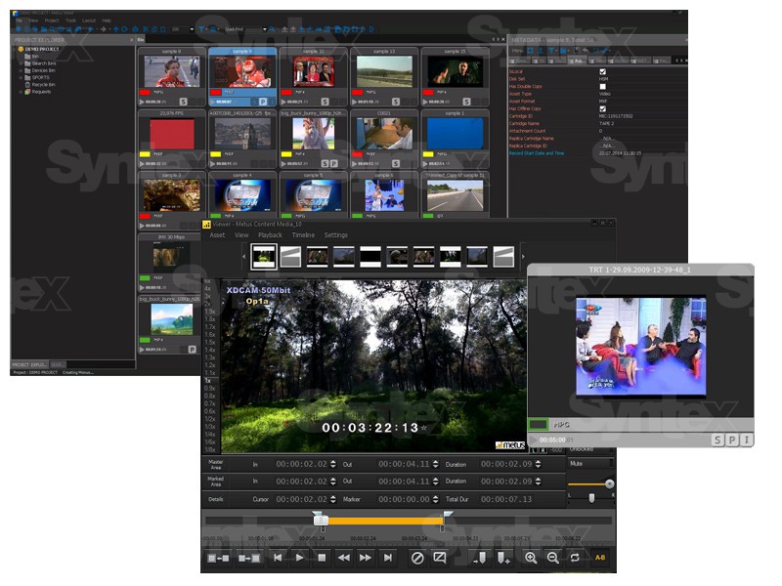Uncheck the Has Offline Copy checkbox
The image size is (782, 586).
pyautogui.click(x=602, y=108)
